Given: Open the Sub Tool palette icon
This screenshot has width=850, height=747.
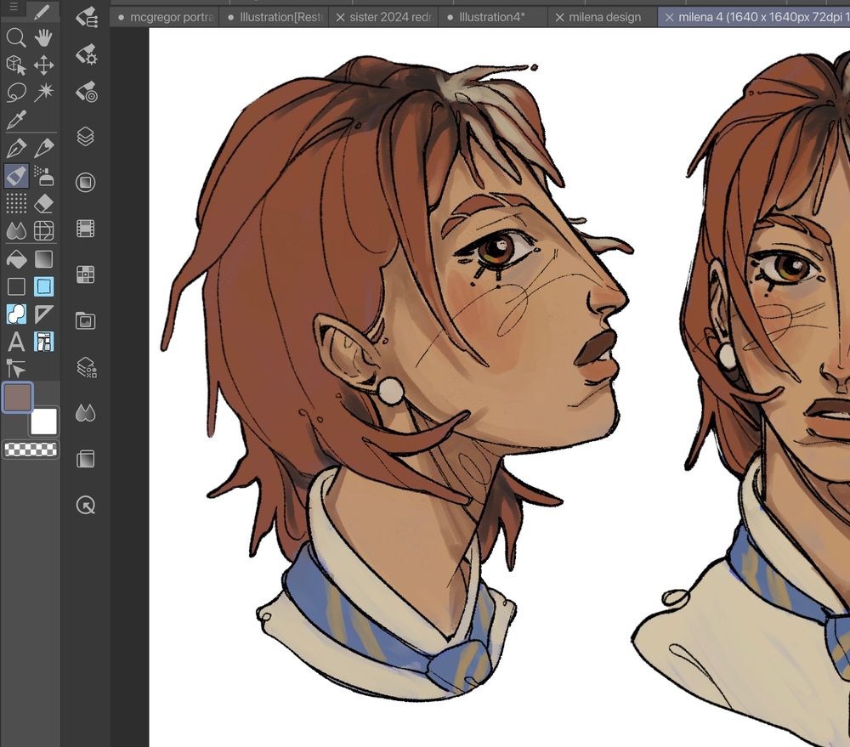Looking at the screenshot, I should coord(86,17).
